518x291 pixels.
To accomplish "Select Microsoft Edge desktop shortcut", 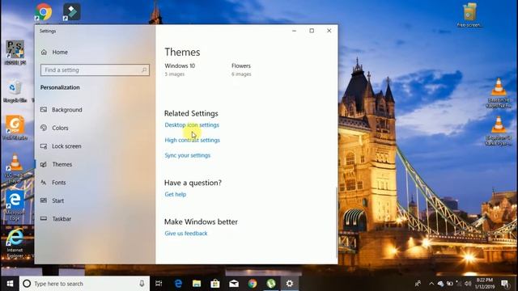I will [x=15, y=205].
